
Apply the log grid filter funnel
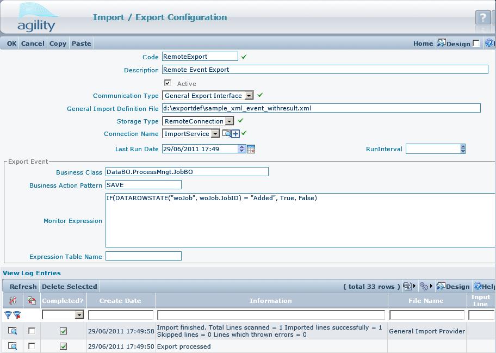point(8,315)
